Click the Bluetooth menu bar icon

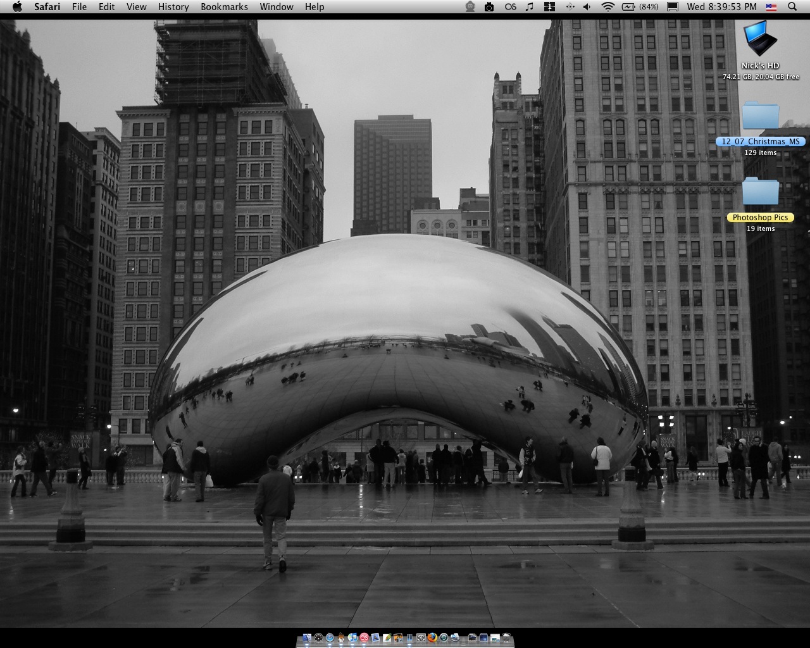pos(570,6)
